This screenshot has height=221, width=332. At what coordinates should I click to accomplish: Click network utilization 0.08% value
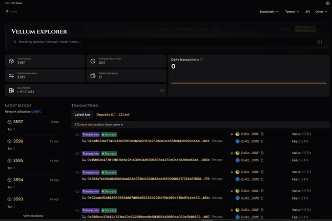point(36,111)
